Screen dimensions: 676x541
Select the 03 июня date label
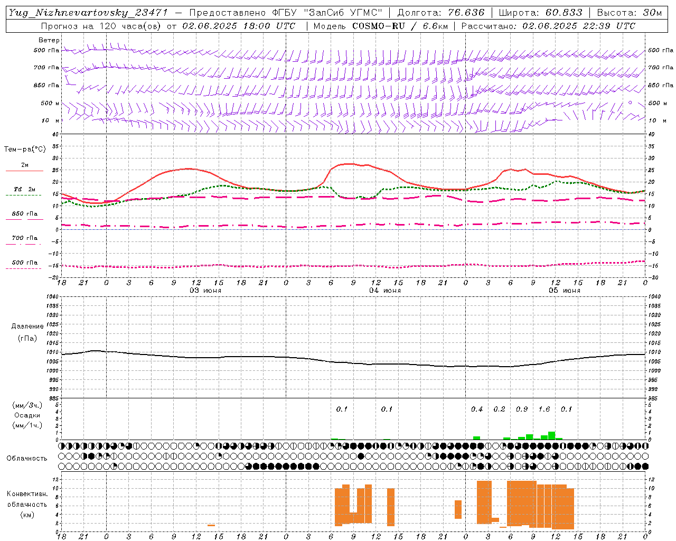[205, 291]
